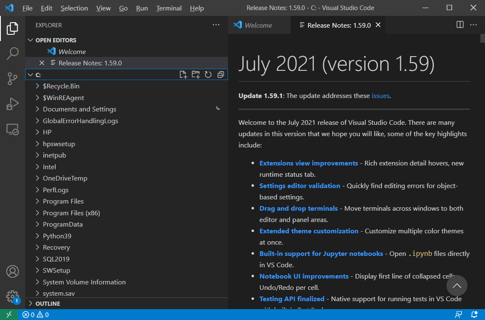Expand the Outline section
Screen dimensions: 485x320
tap(30, 304)
